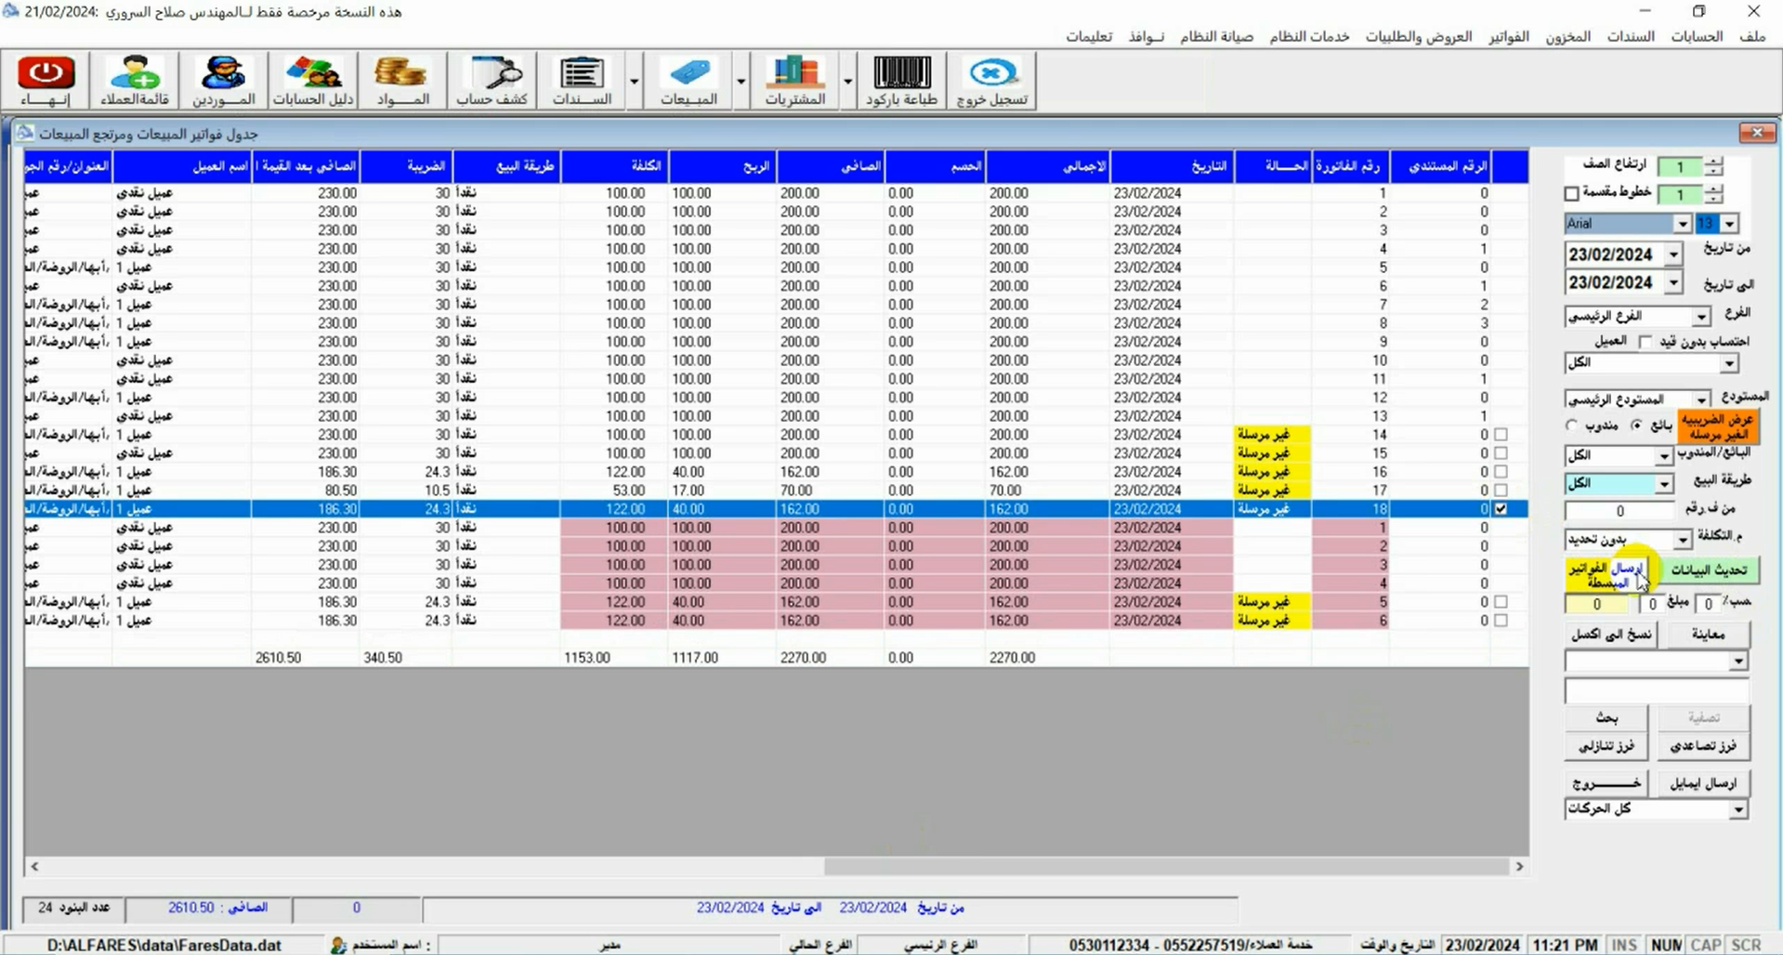The width and height of the screenshot is (1783, 955).
Task: Click تسجيل خروج logout toolbar icon
Action: (991, 81)
